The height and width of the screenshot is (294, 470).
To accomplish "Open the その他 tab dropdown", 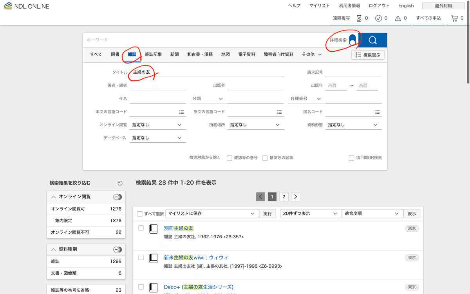I will pyautogui.click(x=312, y=54).
